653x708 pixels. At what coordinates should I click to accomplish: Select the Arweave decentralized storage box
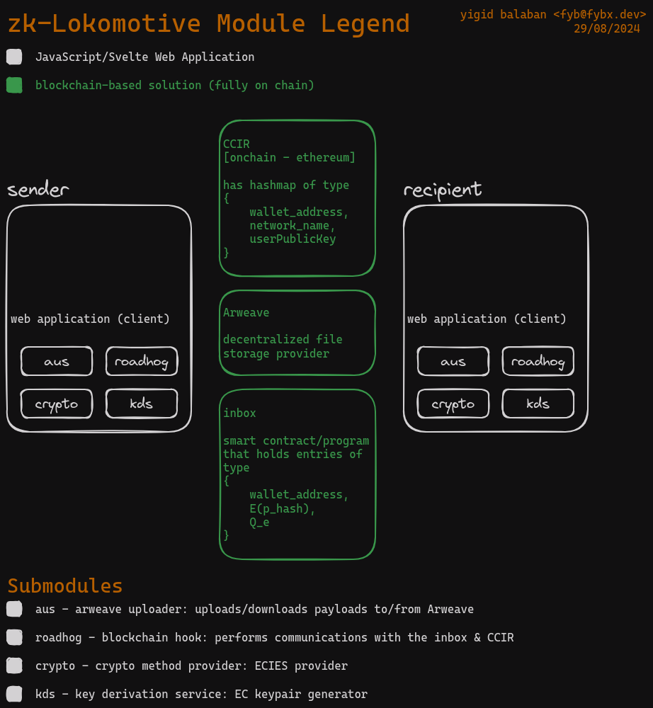click(297, 333)
